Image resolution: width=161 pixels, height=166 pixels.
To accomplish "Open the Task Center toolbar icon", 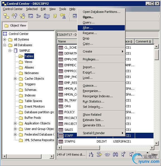I will coord(38,16).
